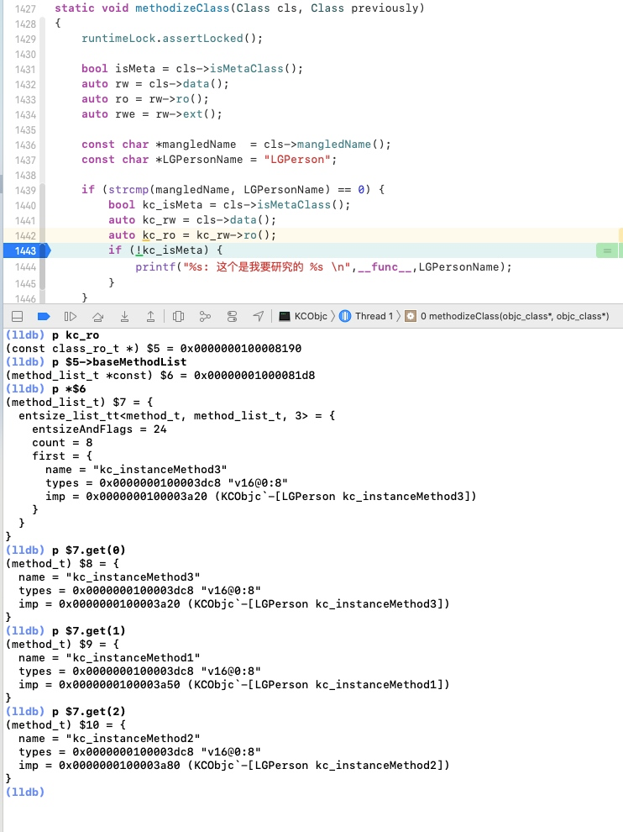Click breakpoint marker on line 1443
623x832 pixels.
[x=27, y=250]
